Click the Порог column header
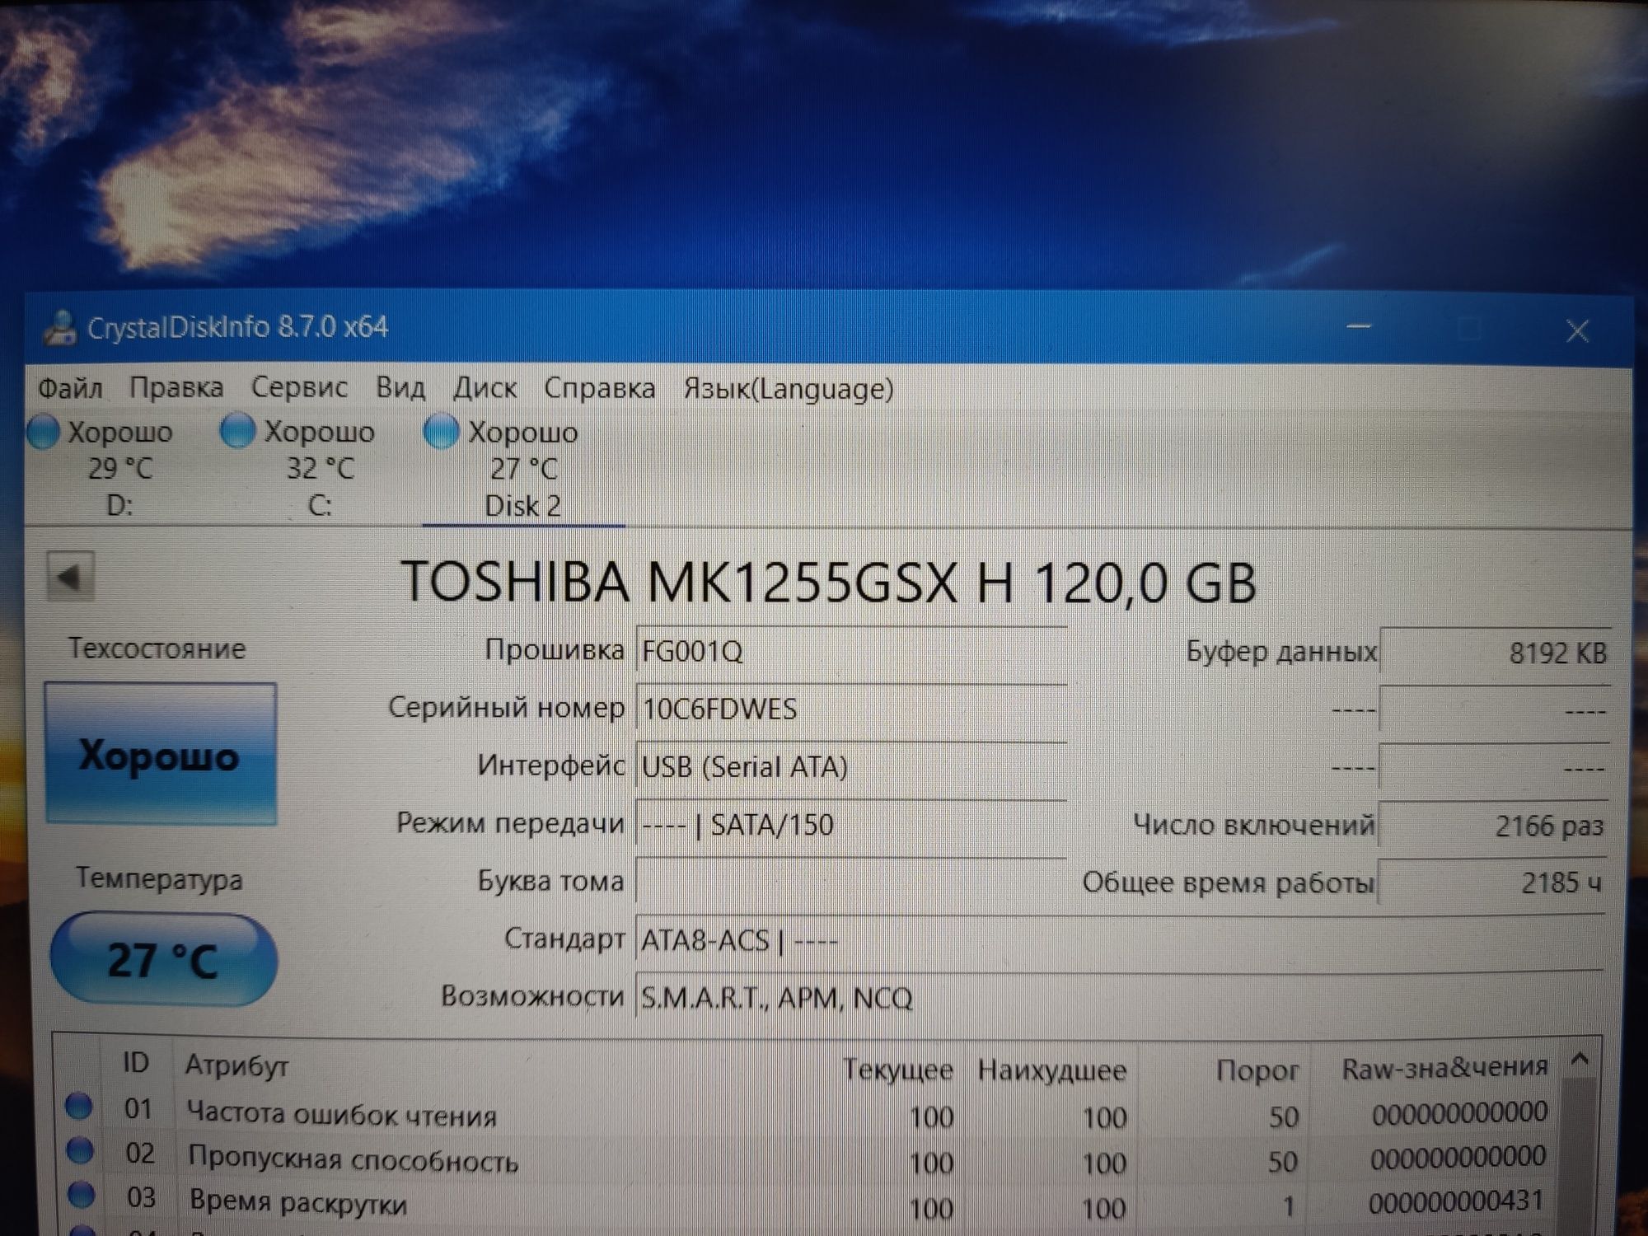Image resolution: width=1648 pixels, height=1236 pixels. pyautogui.click(x=1257, y=1070)
